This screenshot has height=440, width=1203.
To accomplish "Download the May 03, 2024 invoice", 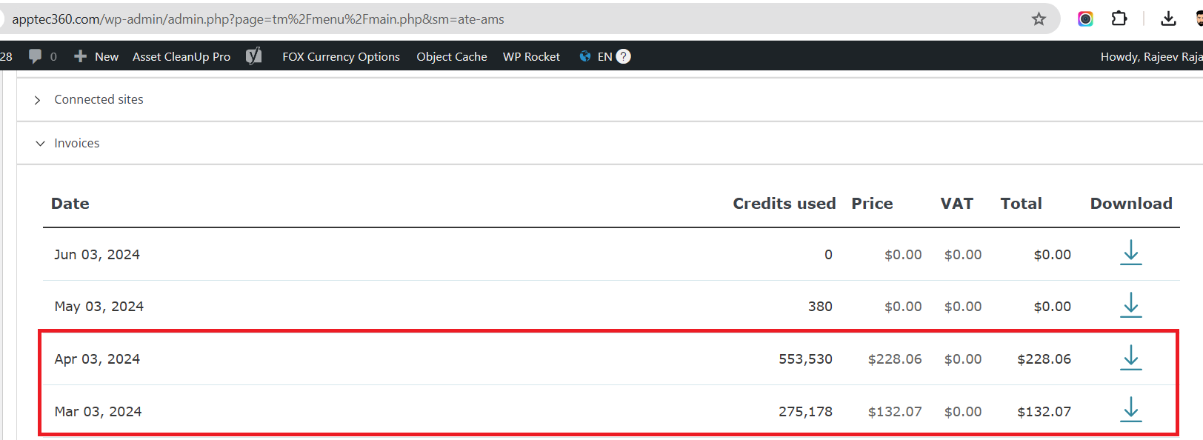I will [x=1130, y=305].
